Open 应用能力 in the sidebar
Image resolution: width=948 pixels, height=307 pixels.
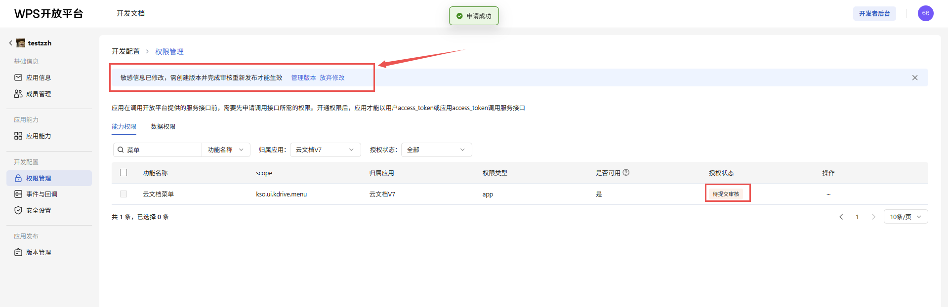click(x=38, y=136)
